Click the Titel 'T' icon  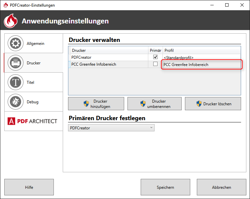15,83
